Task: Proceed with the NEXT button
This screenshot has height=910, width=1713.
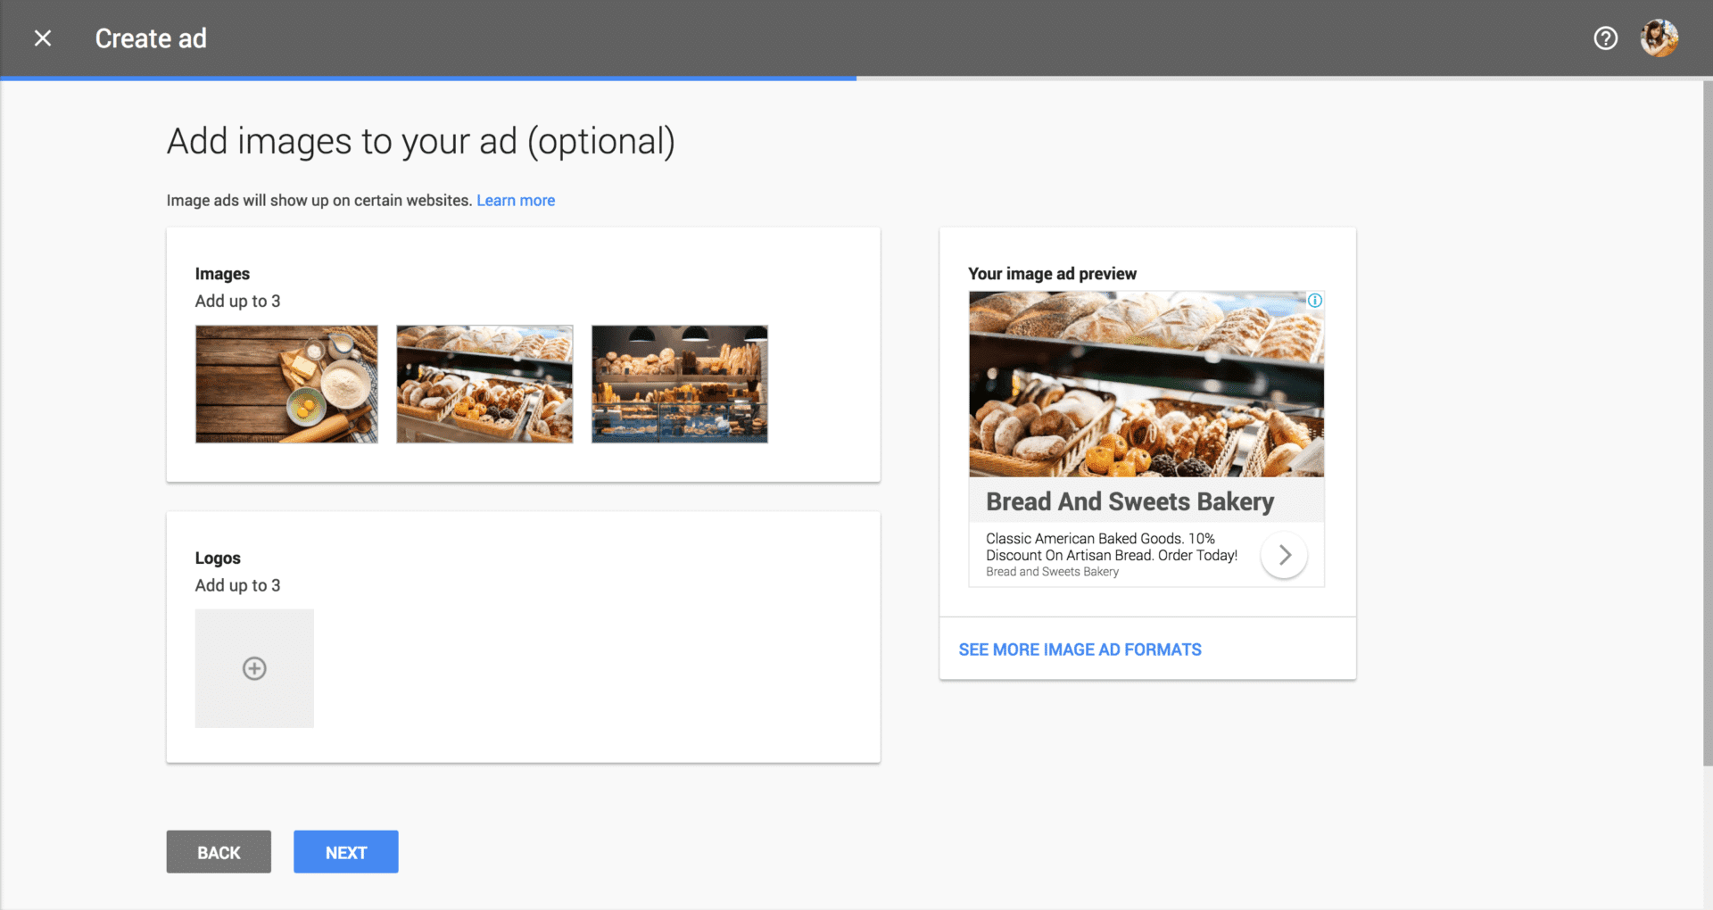Action: coord(345,852)
